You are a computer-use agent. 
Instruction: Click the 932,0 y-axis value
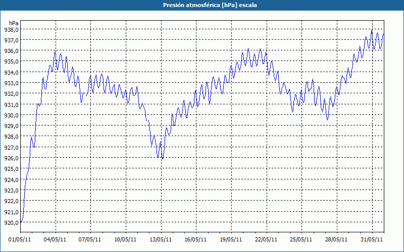coord(11,94)
